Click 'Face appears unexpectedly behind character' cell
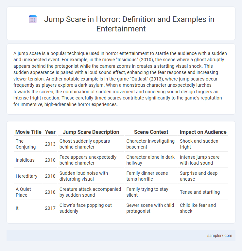The image size is (242, 251). click(91, 160)
